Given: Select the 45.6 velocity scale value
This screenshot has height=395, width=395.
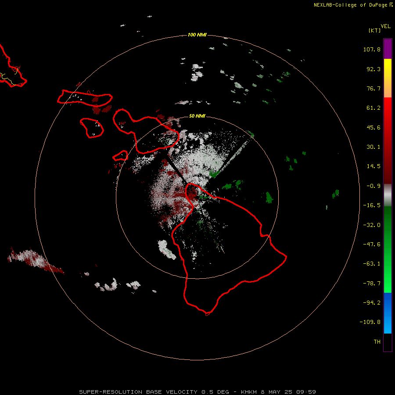Looking at the screenshot, I should tap(373, 127).
